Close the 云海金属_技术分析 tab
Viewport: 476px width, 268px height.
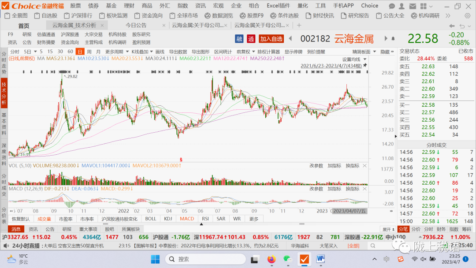(102, 26)
